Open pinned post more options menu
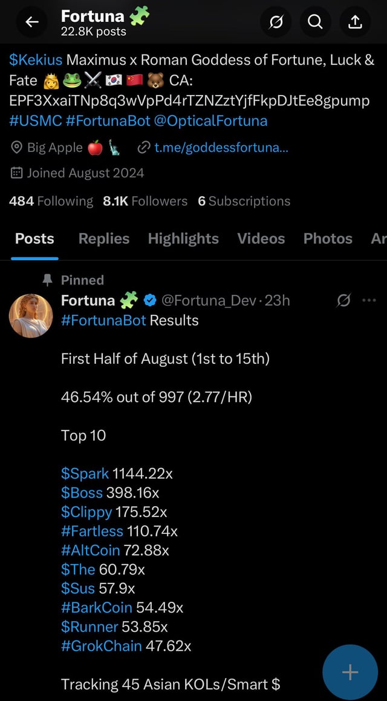This screenshot has height=701, width=387. coord(369,300)
